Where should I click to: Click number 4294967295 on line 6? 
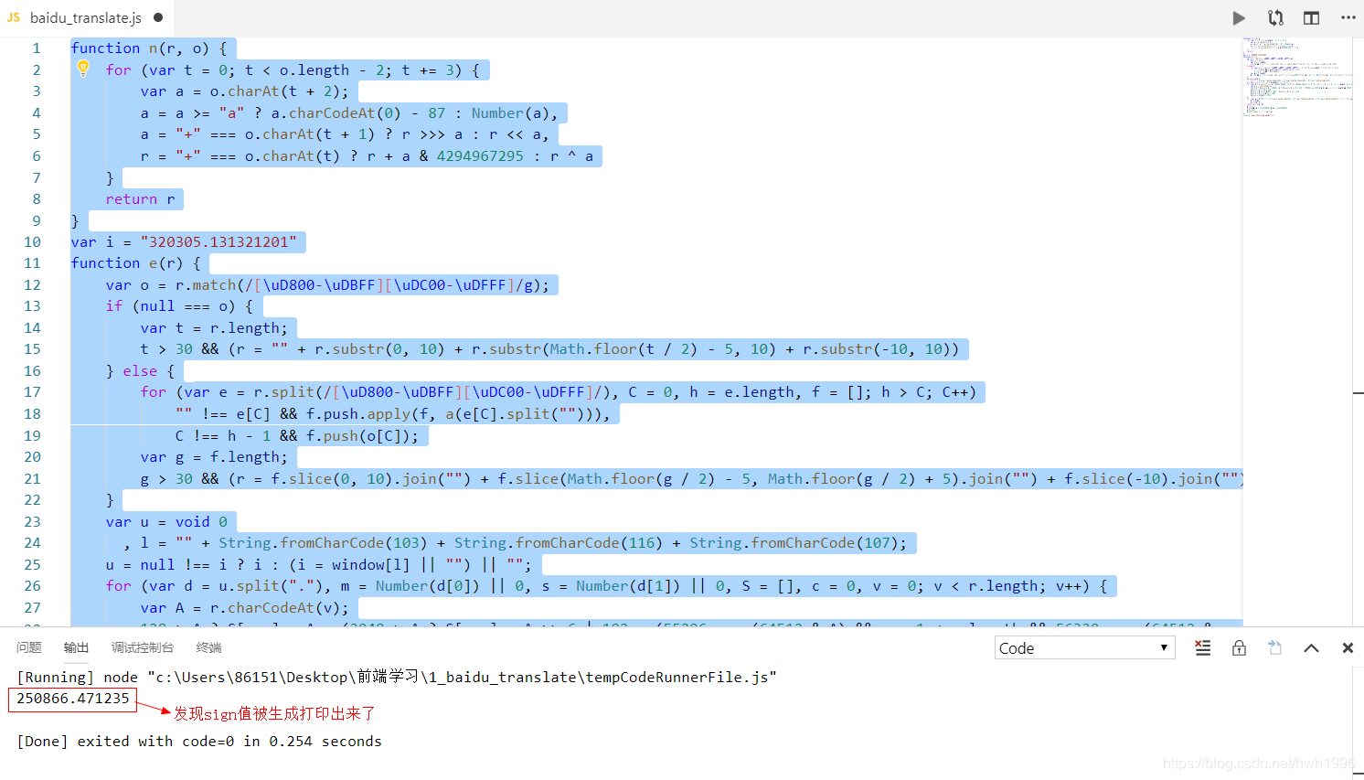coord(480,155)
